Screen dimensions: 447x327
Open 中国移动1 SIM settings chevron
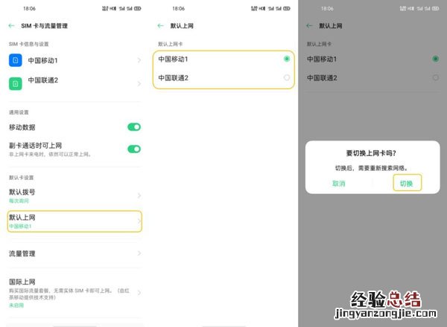pyautogui.click(x=139, y=60)
